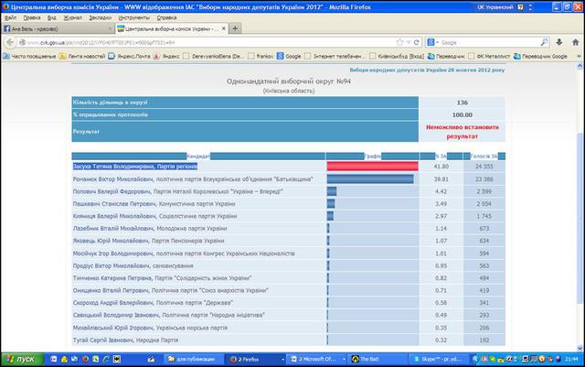Viewport: 585px width, 367px height.
Task: Open the Инструменты menu
Action: [x=134, y=17]
